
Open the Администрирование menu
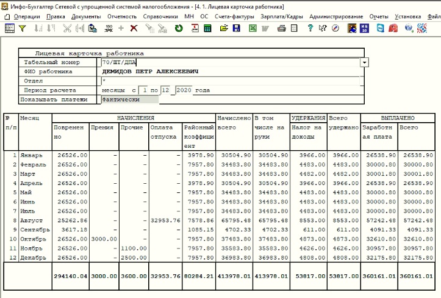pyautogui.click(x=336, y=16)
